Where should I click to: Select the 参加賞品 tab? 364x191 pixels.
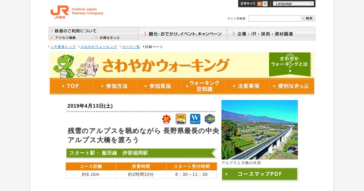click(160, 86)
